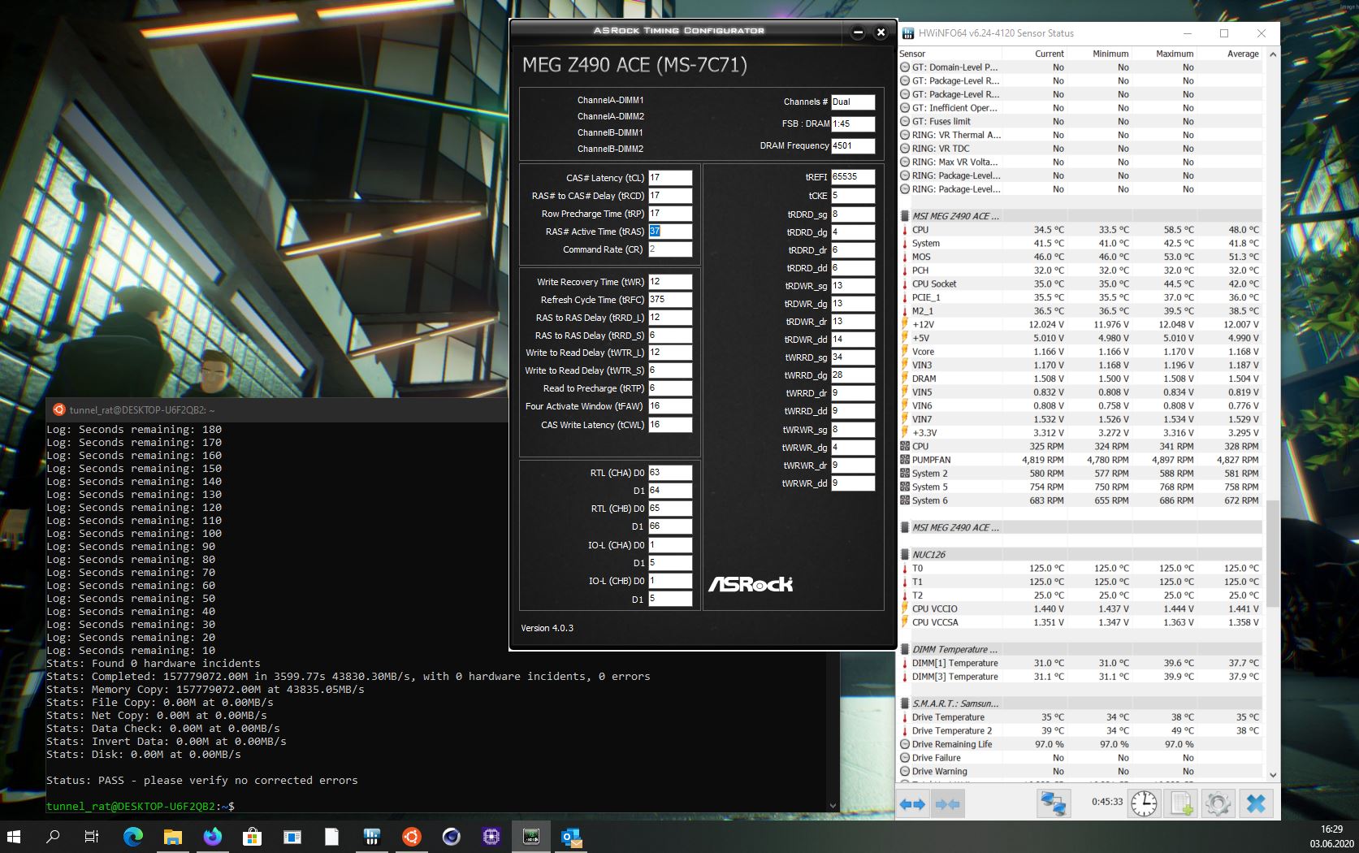Click the tWRRD_sg field showing 34
1359x853 pixels.
click(853, 357)
